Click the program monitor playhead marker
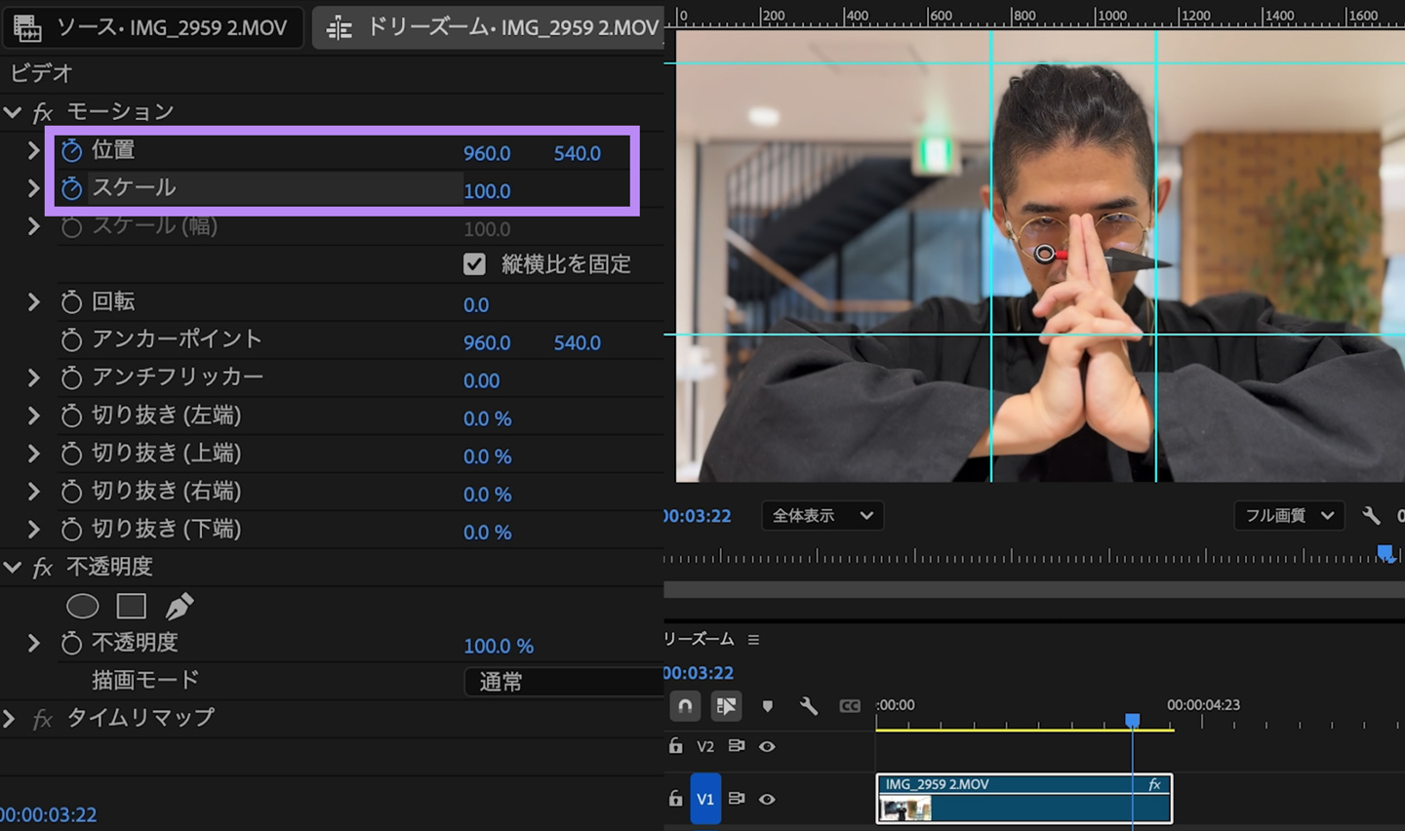 [x=1385, y=554]
